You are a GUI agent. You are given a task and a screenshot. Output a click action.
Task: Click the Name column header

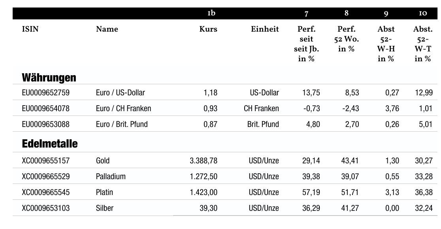[x=107, y=29]
